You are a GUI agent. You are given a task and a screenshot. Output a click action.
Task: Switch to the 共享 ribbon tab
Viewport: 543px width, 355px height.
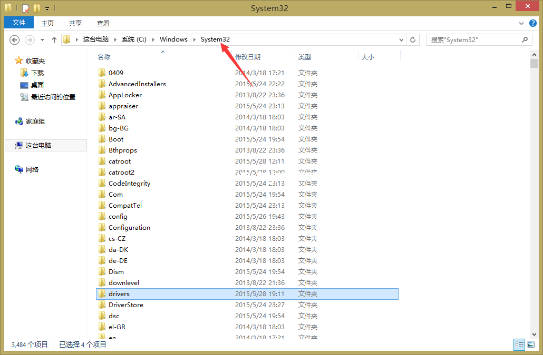[x=75, y=23]
